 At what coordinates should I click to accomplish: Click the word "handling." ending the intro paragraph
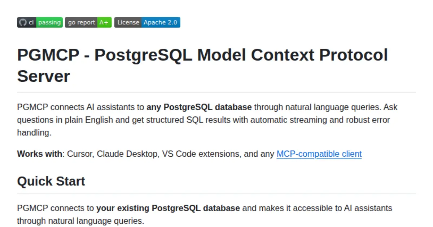point(34,133)
